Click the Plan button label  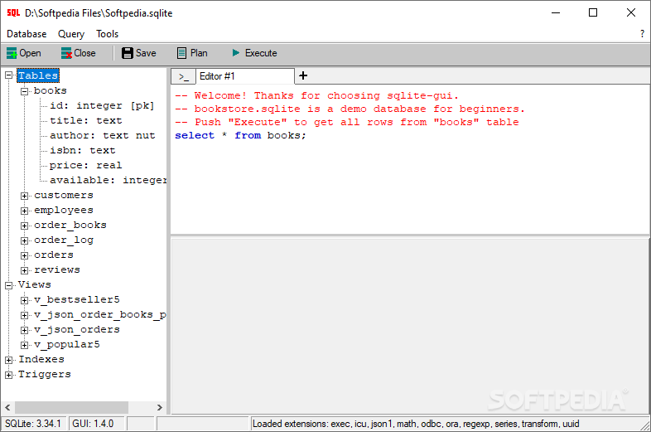coord(199,53)
